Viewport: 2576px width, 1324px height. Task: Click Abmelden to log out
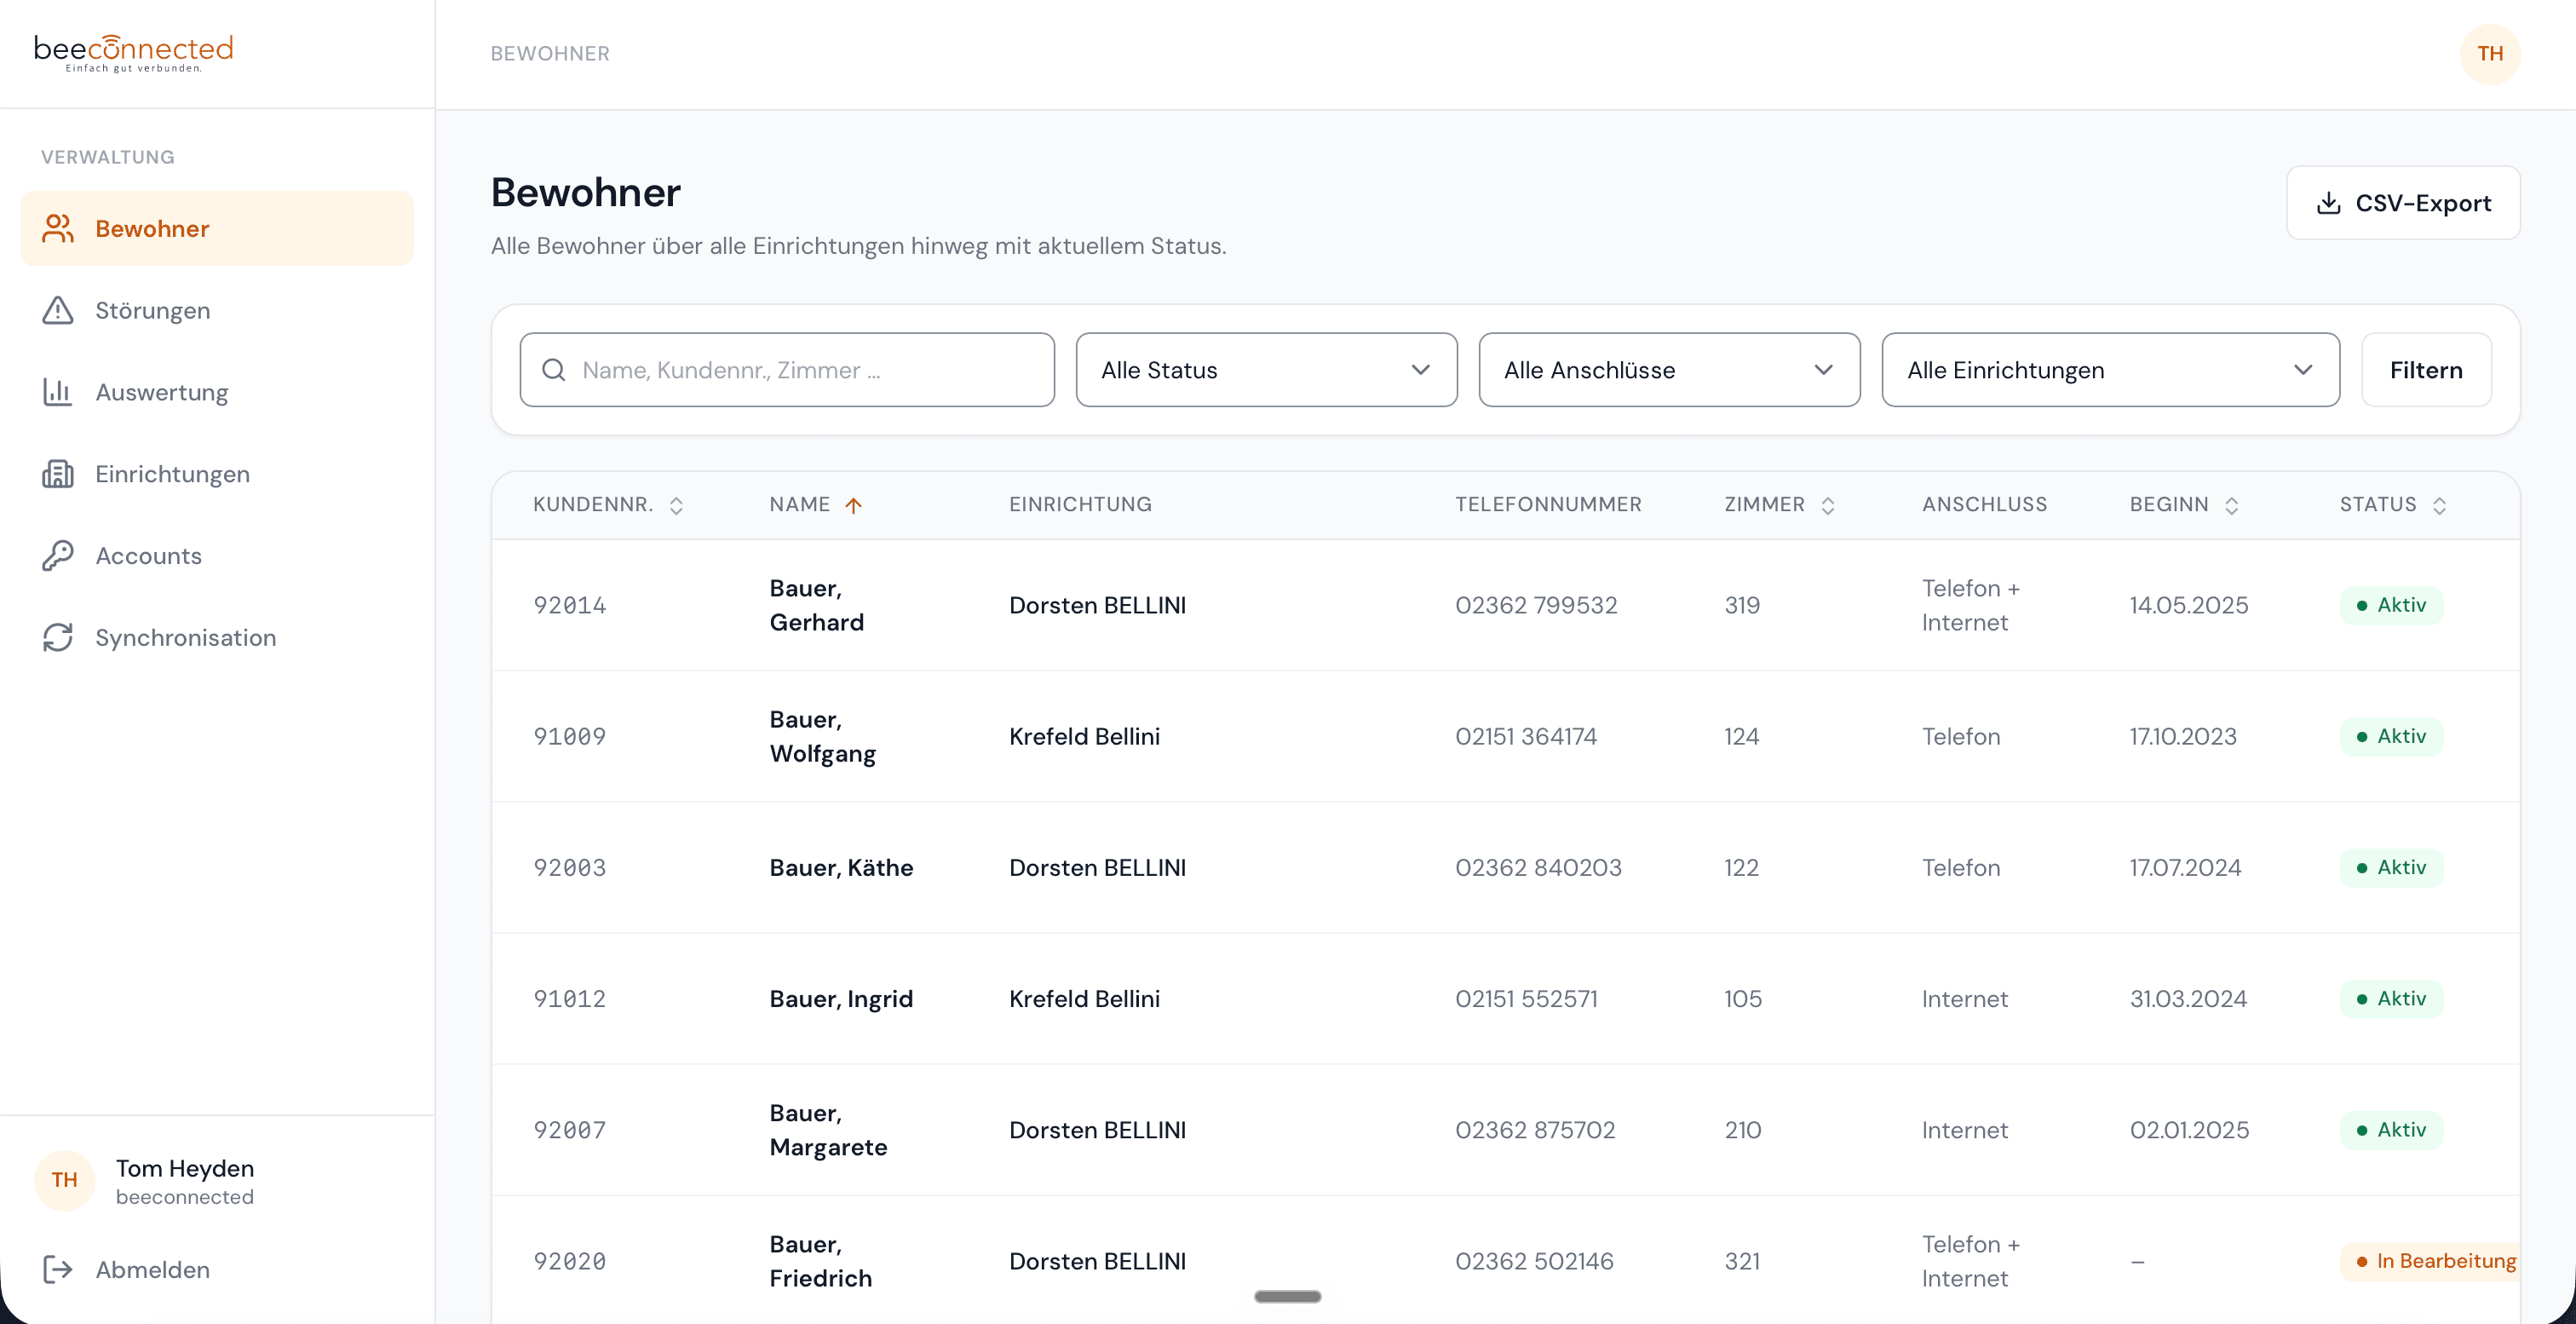pos(152,1270)
